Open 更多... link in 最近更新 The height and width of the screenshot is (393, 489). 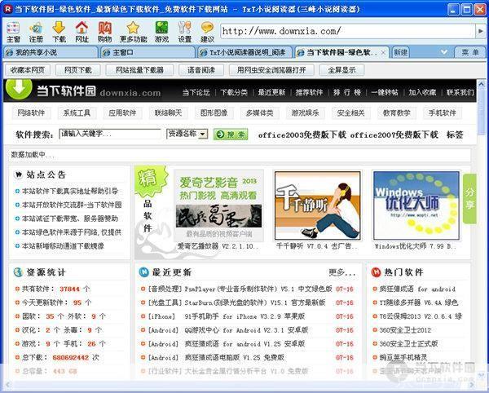coord(342,272)
